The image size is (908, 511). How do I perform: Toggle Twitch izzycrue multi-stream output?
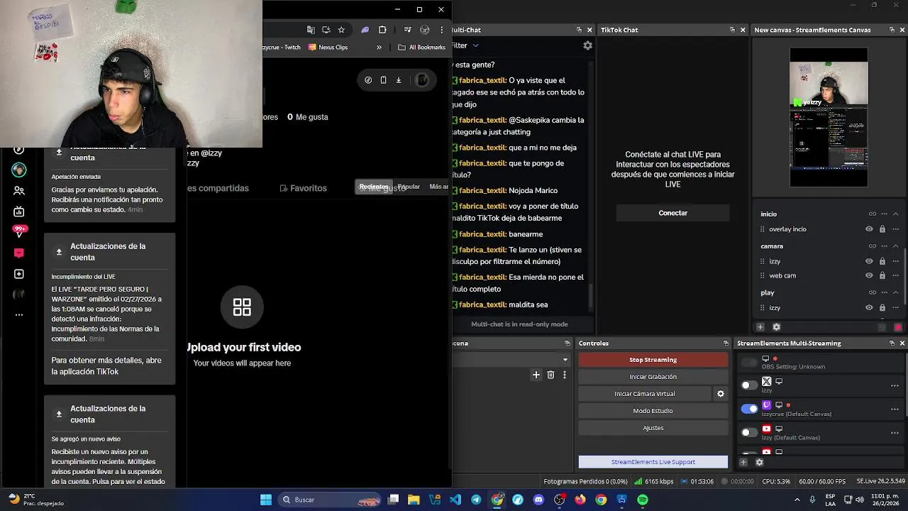click(749, 409)
